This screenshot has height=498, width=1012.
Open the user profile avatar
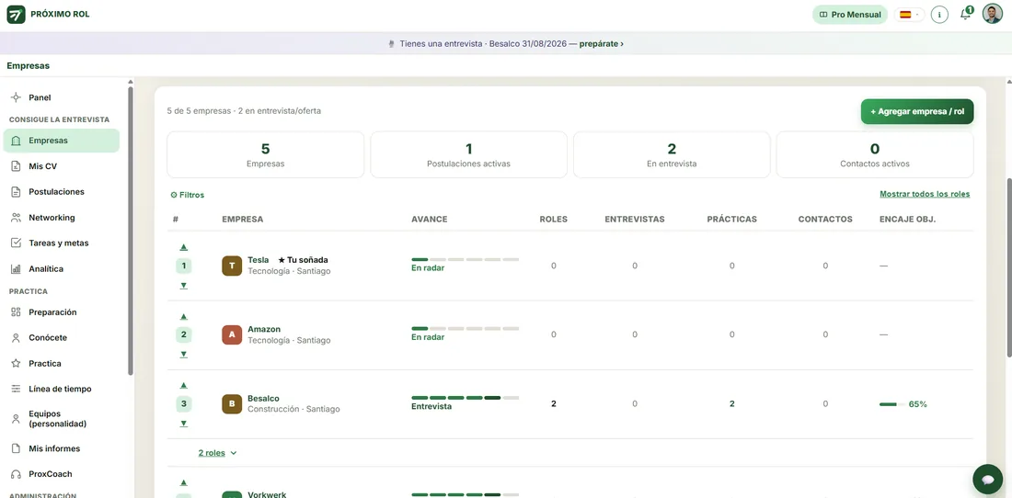pos(992,14)
